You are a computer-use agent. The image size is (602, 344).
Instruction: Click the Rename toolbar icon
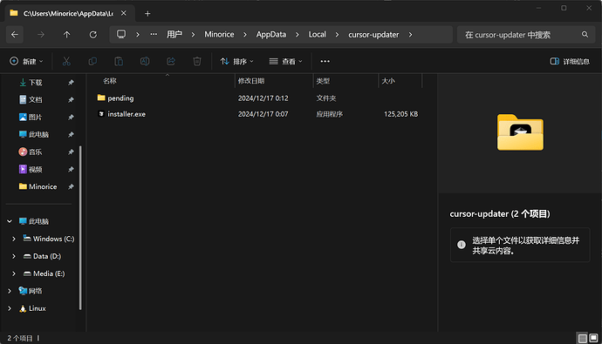coord(145,61)
